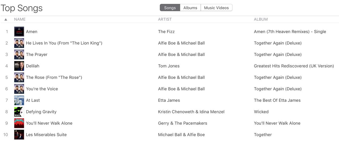Sort by the ALBUM column header
Image resolution: width=339 pixels, height=141 pixels.
pos(261,19)
